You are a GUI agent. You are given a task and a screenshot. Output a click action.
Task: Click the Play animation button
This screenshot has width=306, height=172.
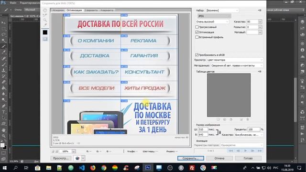coord(245,151)
